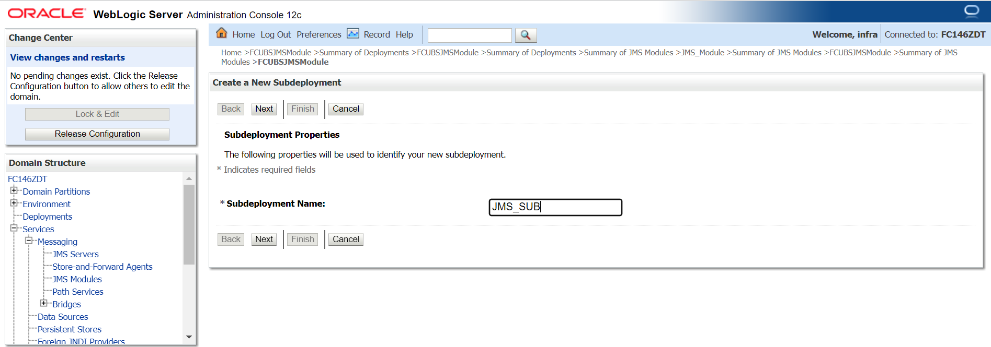Screen dimensions: 991x347
Task: Click the Record icon in toolbar
Action: (x=353, y=34)
